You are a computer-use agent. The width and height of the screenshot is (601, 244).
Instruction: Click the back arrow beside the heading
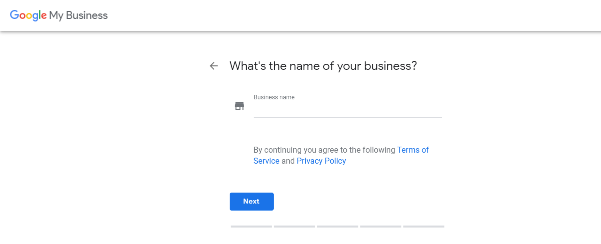click(214, 66)
